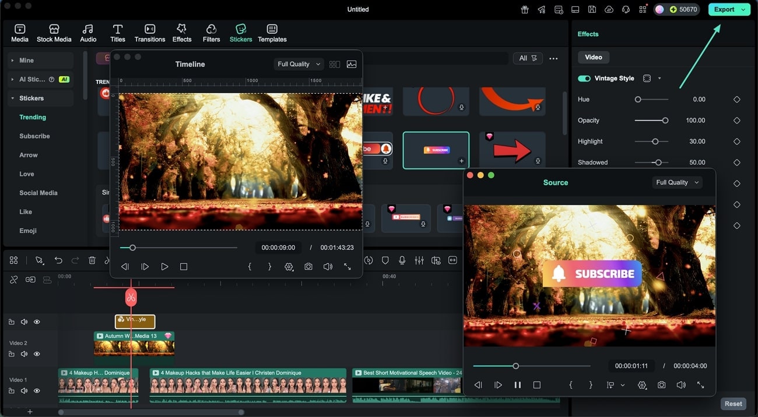Open the All filter dropdown
Viewport: 758px width, 417px height.
pyautogui.click(x=527, y=58)
